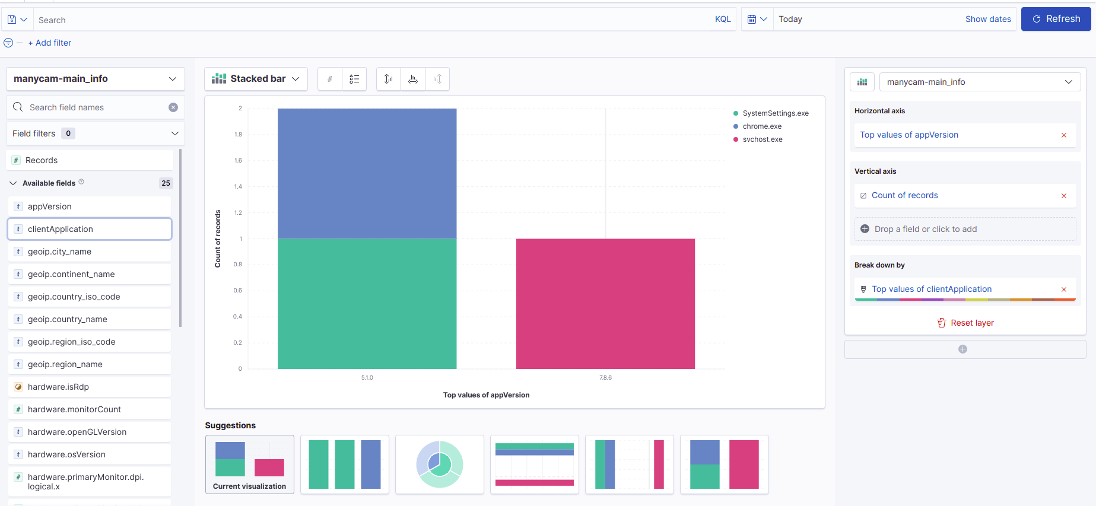Select the Current visualization suggestion thumbnail
The height and width of the screenshot is (506, 1096).
pyautogui.click(x=250, y=464)
